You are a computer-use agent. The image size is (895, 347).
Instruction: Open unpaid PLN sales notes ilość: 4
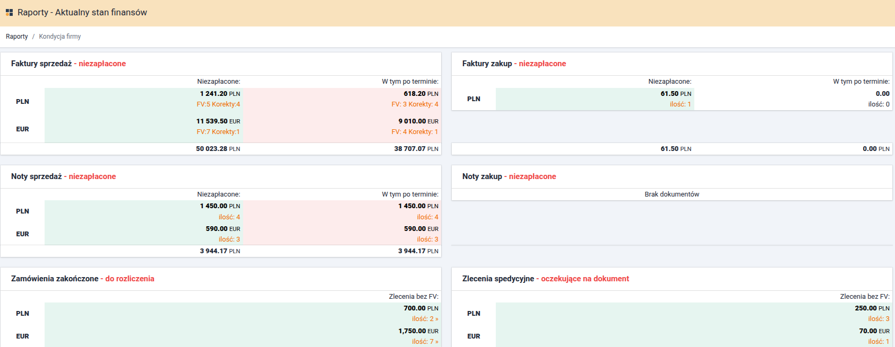(229, 217)
